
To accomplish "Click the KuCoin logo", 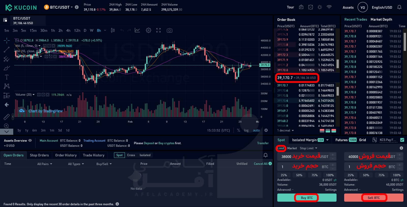I will (x=21, y=7).
